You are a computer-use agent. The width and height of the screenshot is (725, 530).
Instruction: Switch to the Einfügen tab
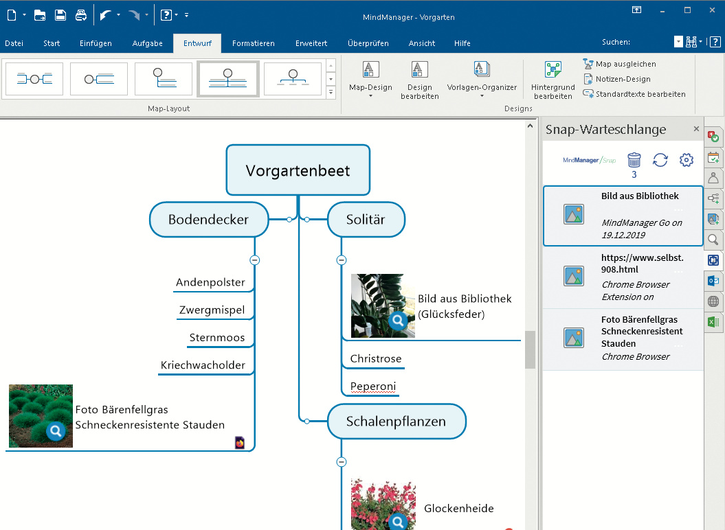click(x=96, y=43)
